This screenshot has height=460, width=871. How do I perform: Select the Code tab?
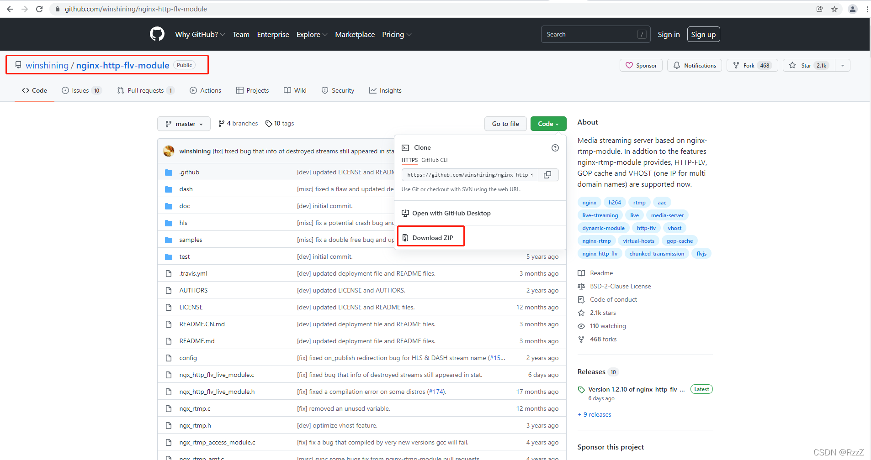[34, 90]
